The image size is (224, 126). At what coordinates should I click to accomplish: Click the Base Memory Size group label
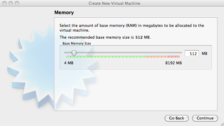(x=77, y=43)
